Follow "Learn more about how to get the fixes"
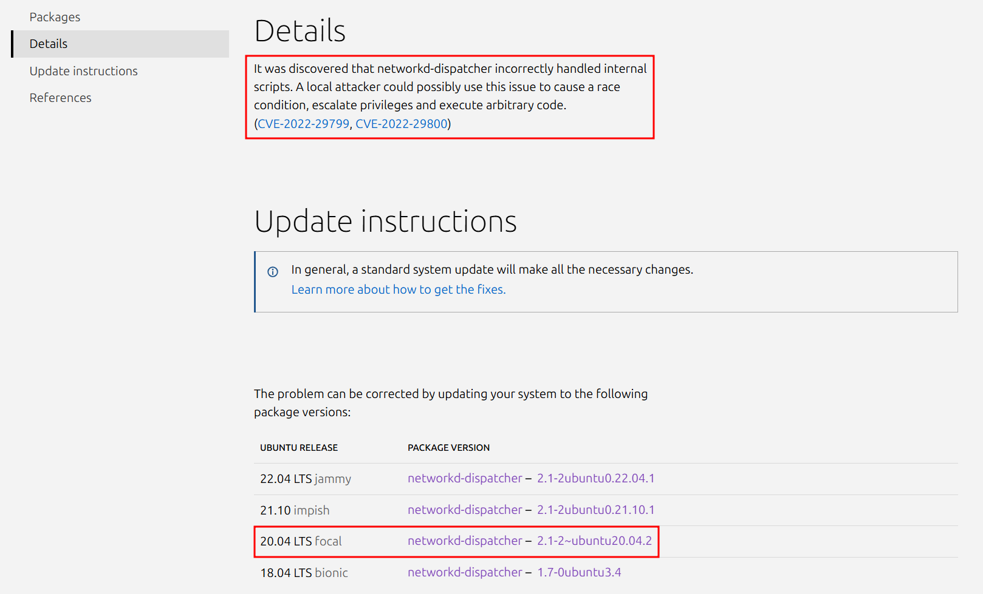This screenshot has width=983, height=594. click(398, 289)
